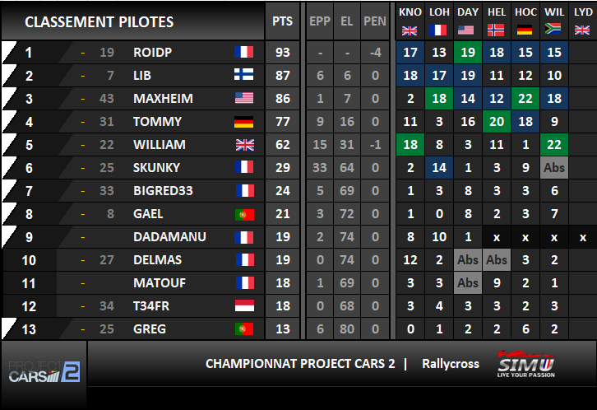Click the green 19 cell in ROIDP row
Screen dimensions: 597x410
(x=468, y=52)
